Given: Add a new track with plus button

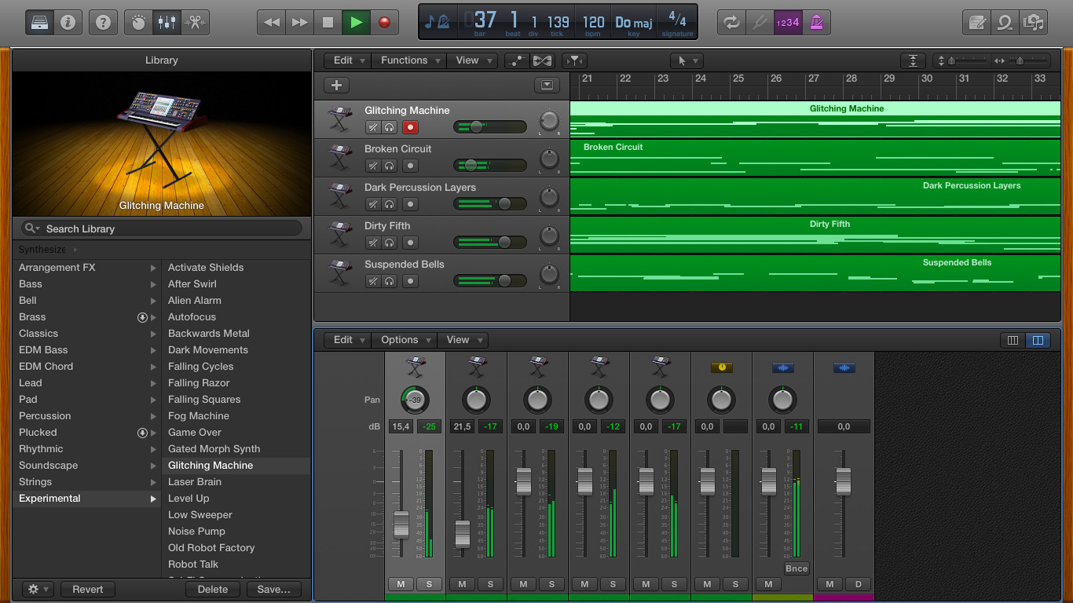Looking at the screenshot, I should click(336, 86).
